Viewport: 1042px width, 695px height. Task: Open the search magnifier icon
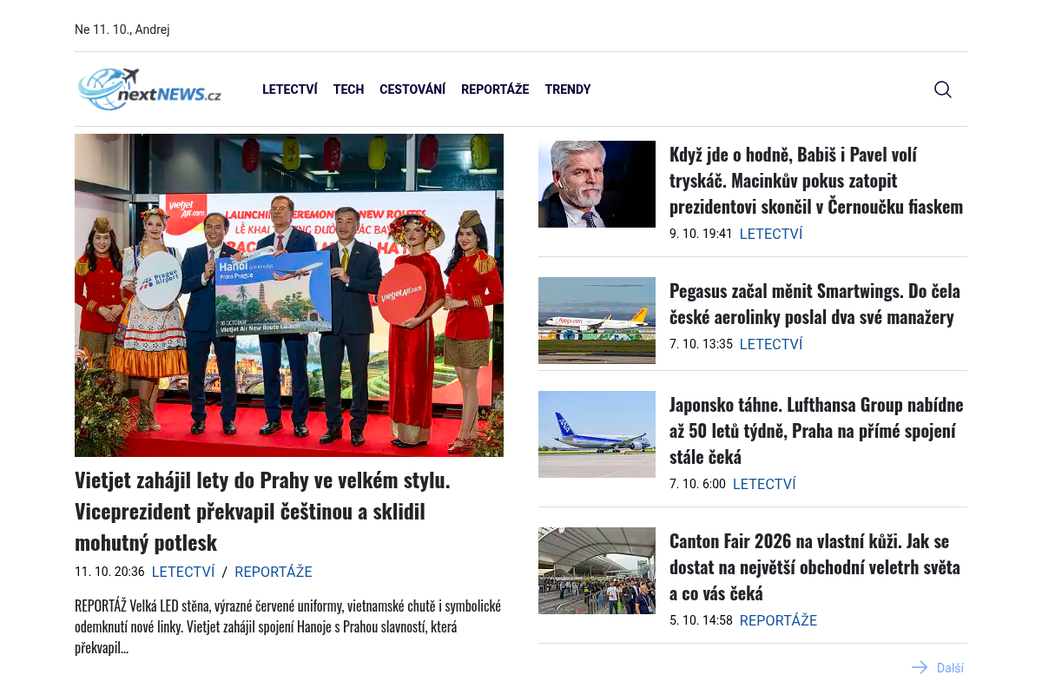click(x=943, y=89)
